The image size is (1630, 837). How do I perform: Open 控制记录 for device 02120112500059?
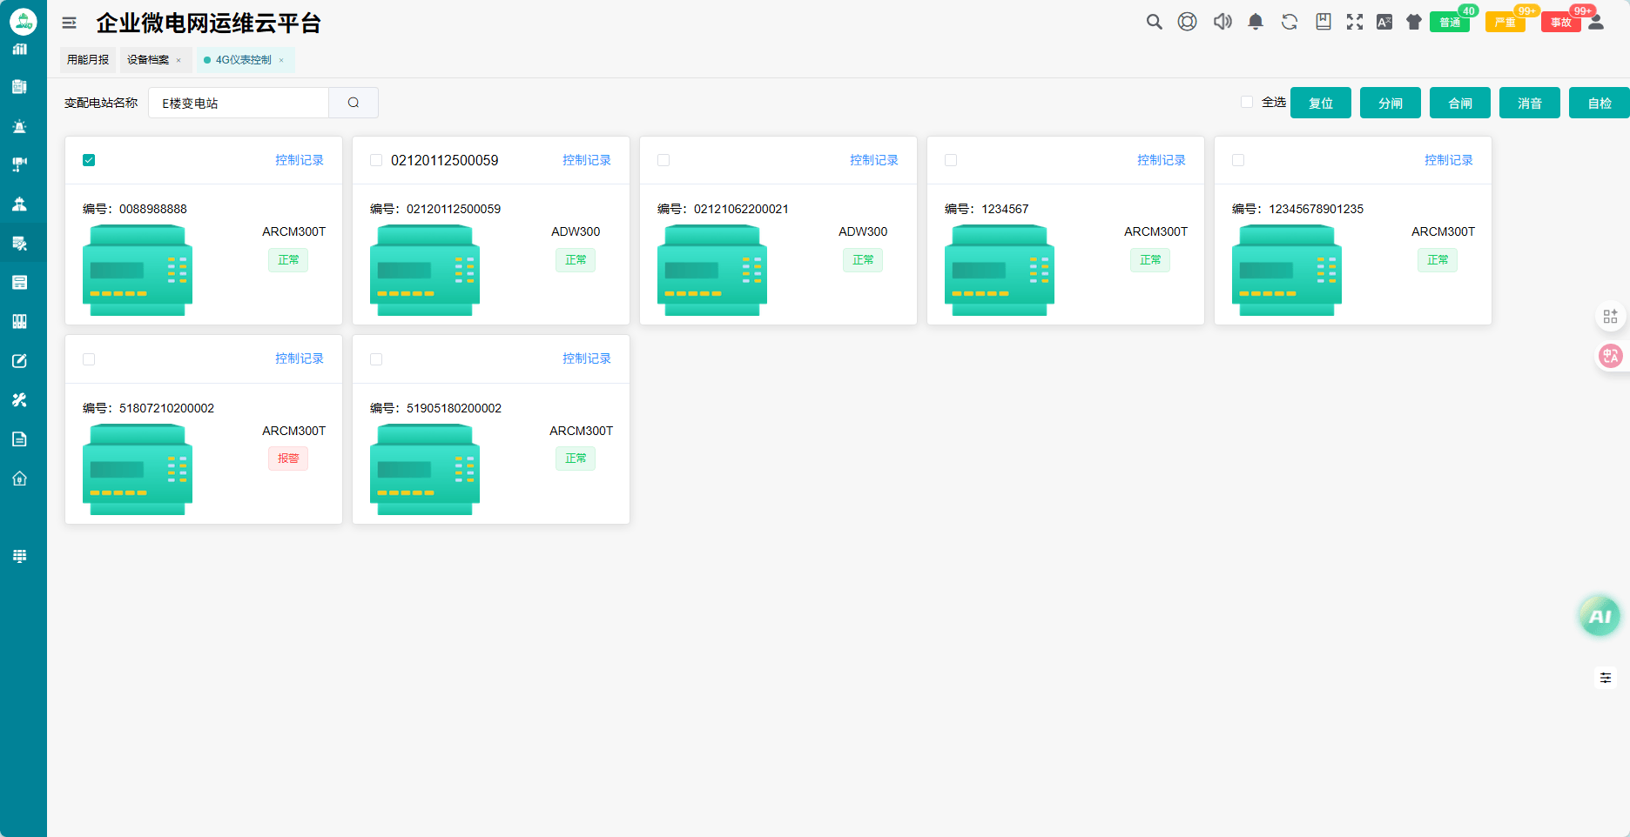pos(587,160)
